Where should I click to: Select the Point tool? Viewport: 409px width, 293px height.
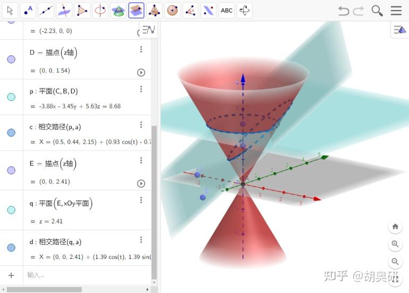coord(28,11)
